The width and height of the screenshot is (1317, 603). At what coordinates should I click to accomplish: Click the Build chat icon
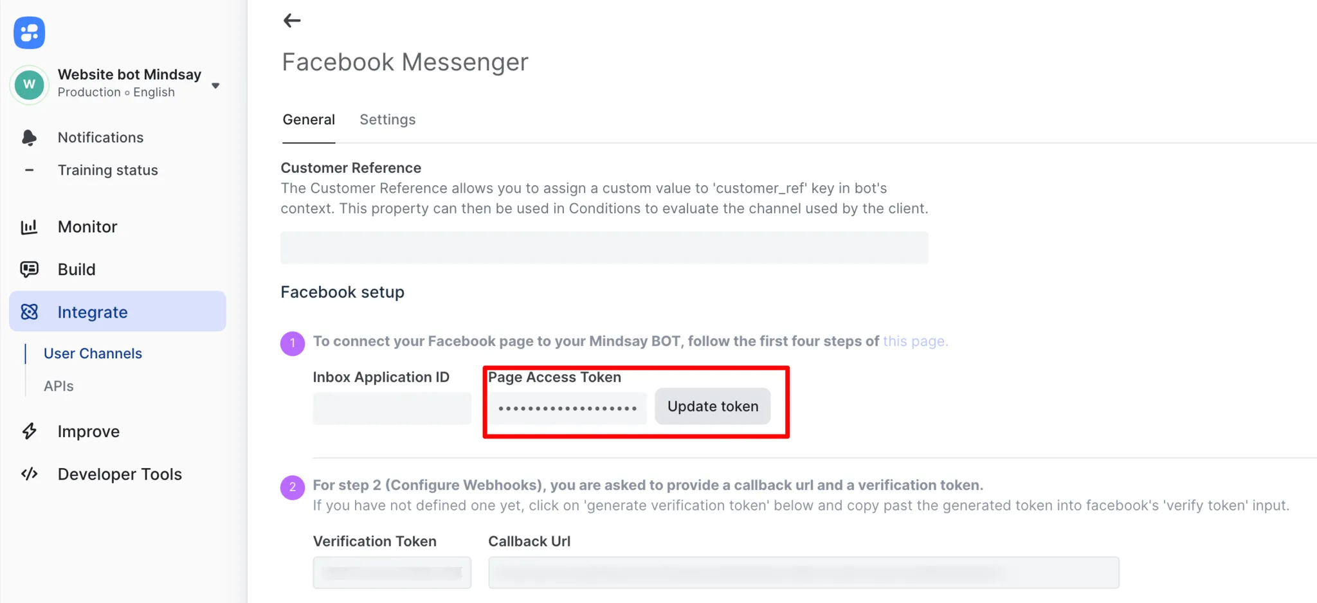coord(29,269)
